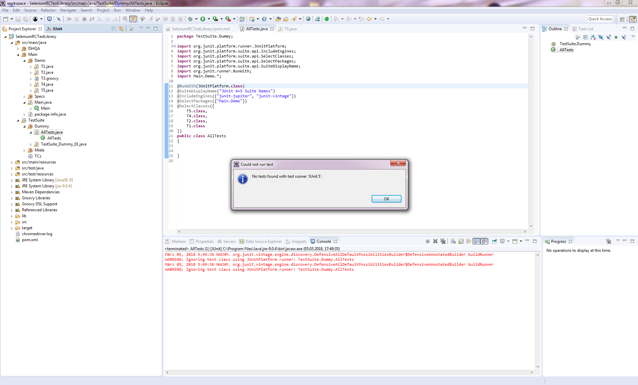Expand Maven Dependencies node

coord(12,192)
